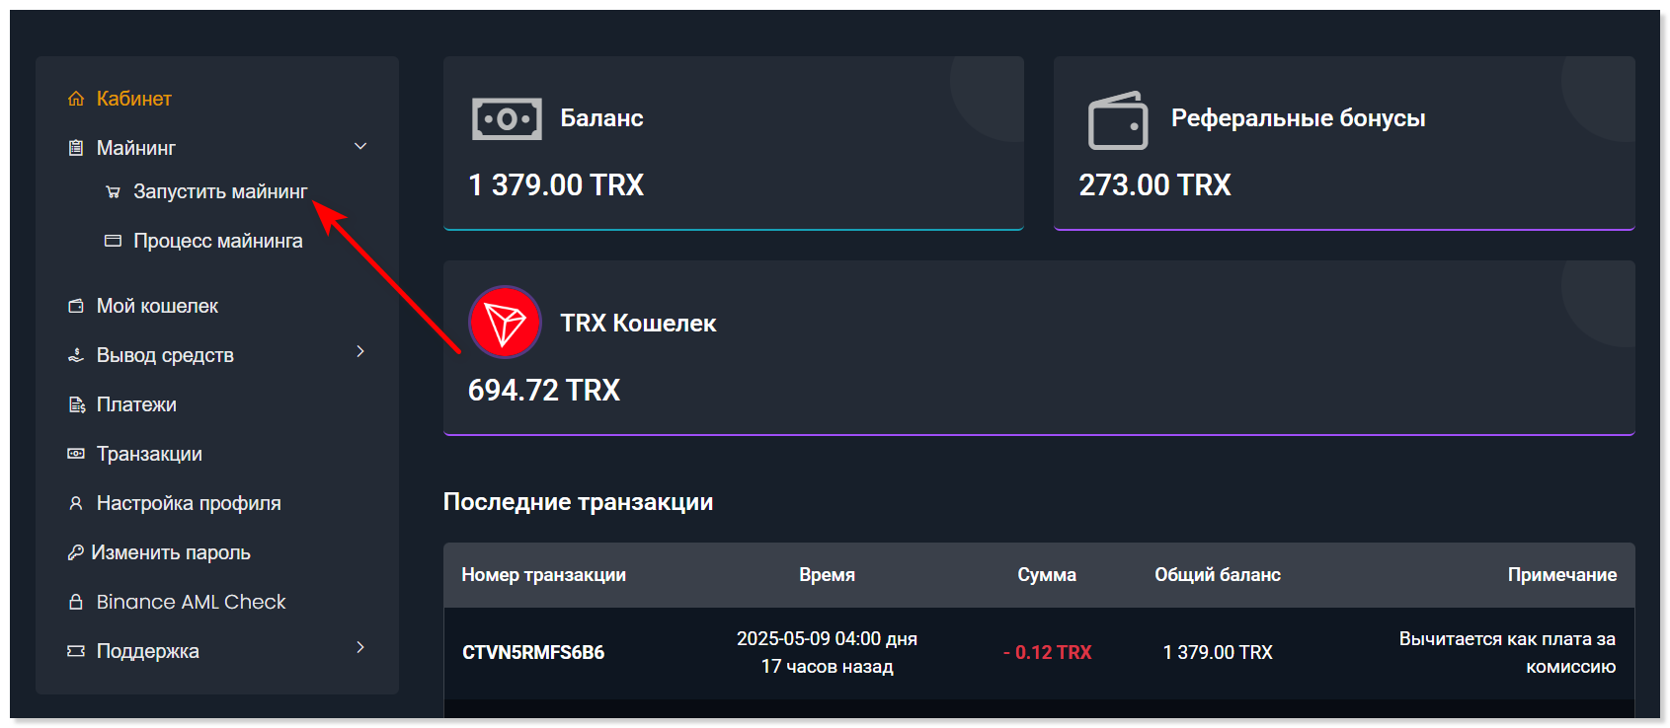Open the Транзакции menu item
Viewport: 1670px width, 728px height.
pos(149,454)
